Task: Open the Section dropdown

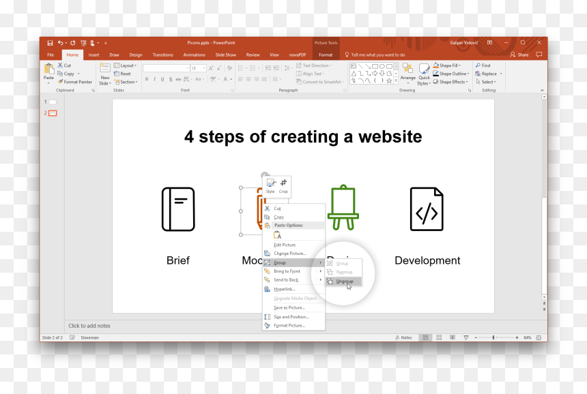Action: coord(126,82)
